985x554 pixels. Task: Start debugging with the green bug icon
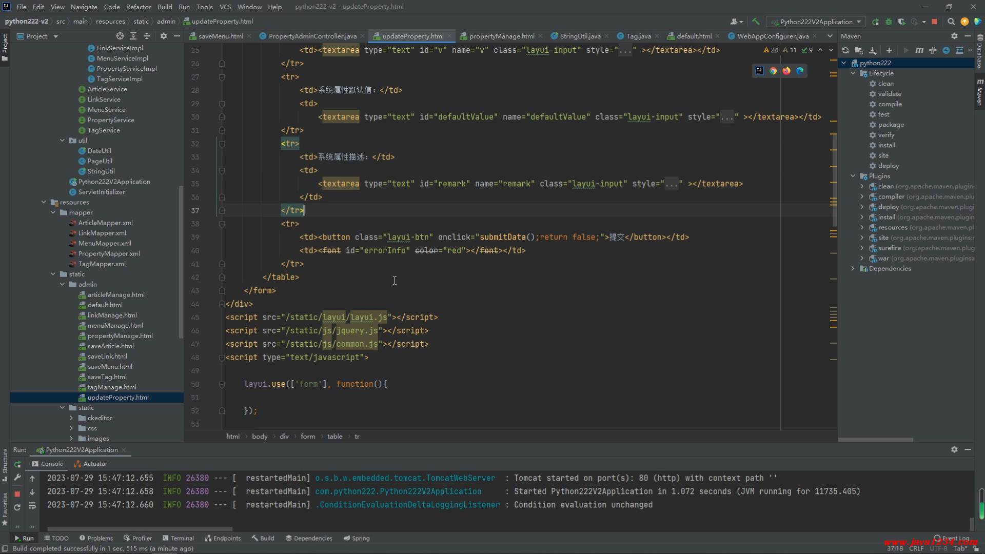(x=889, y=22)
